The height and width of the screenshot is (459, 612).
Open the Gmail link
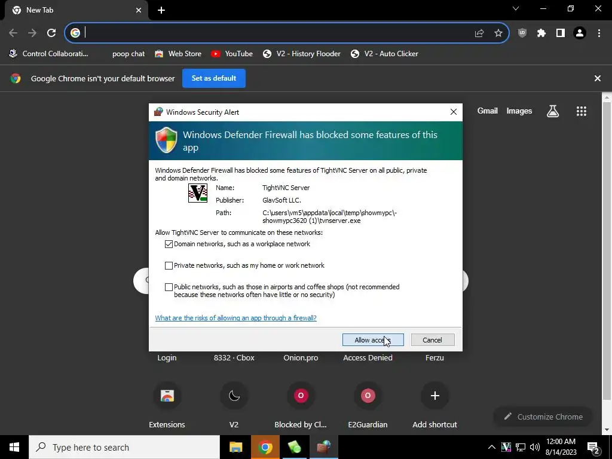(x=487, y=111)
